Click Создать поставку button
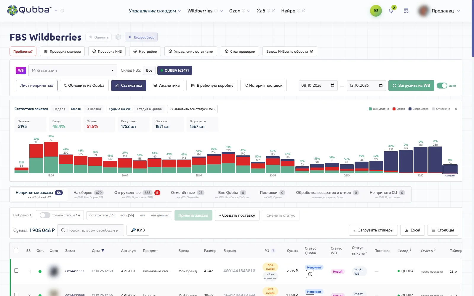 coord(237,215)
